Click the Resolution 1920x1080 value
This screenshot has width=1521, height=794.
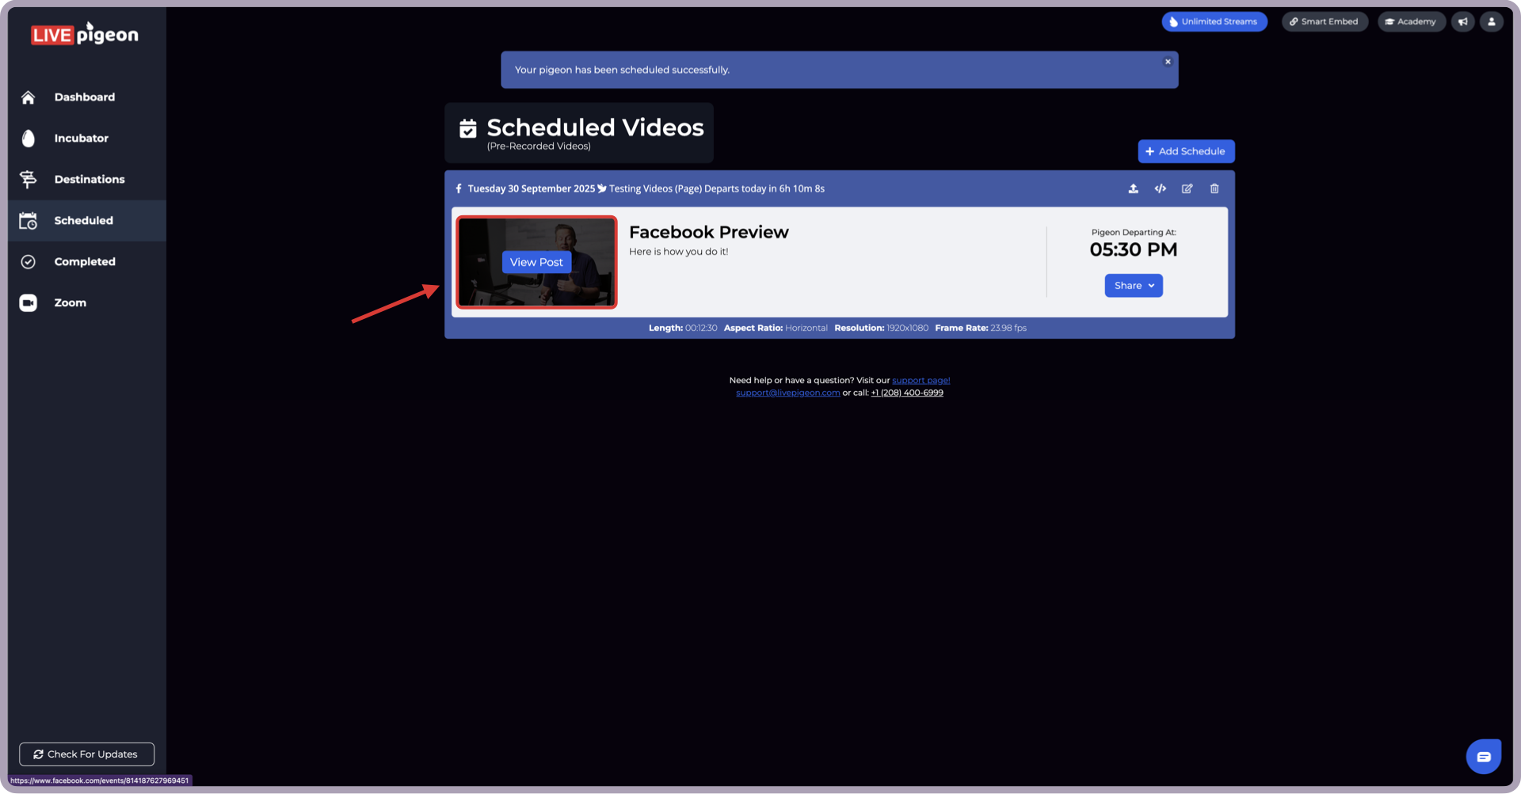point(907,328)
